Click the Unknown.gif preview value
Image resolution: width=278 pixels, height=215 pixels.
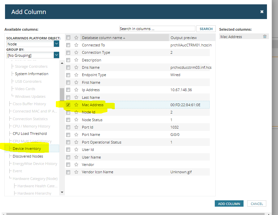181,172
